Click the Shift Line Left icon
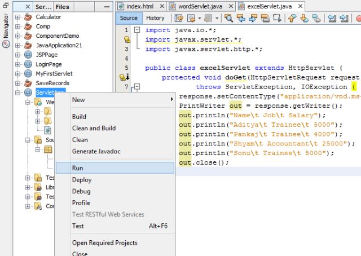Screen dimensions: 361x256 click(x=333, y=18)
